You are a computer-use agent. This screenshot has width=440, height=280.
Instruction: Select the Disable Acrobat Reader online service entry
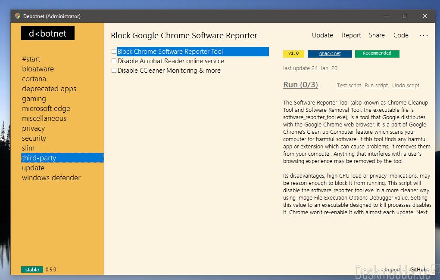point(171,61)
